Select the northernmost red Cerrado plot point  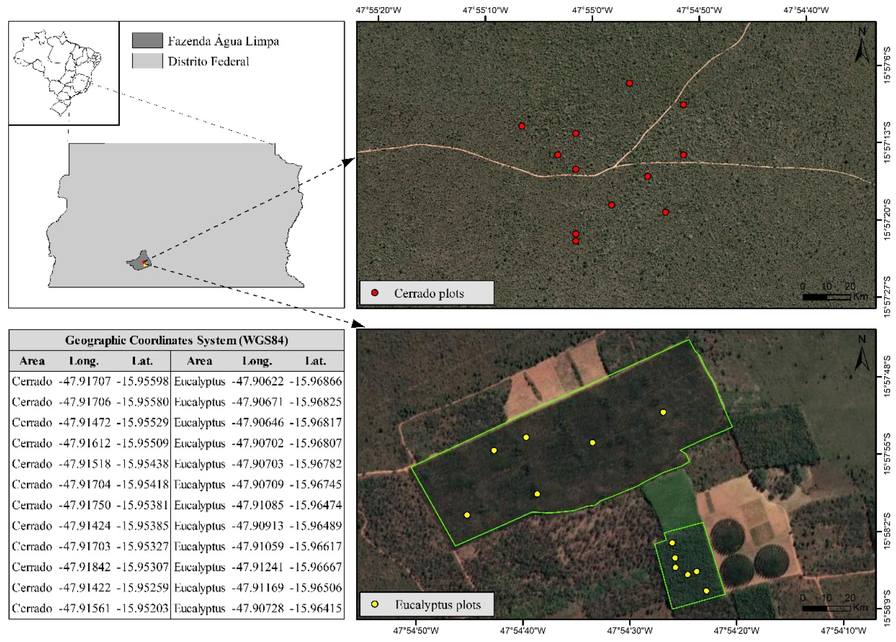(x=630, y=83)
